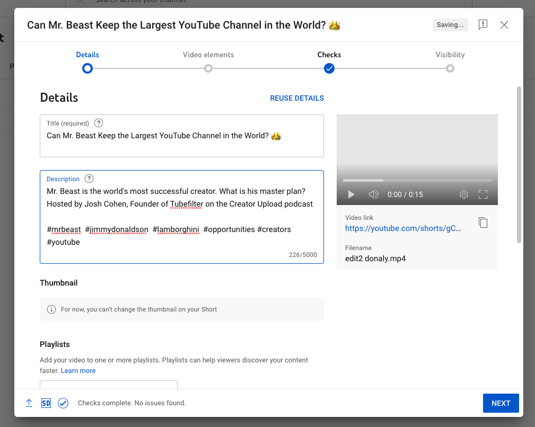Viewport: 535px width, 427px height.
Task: Open the Learn more playlists link
Action: (78, 370)
